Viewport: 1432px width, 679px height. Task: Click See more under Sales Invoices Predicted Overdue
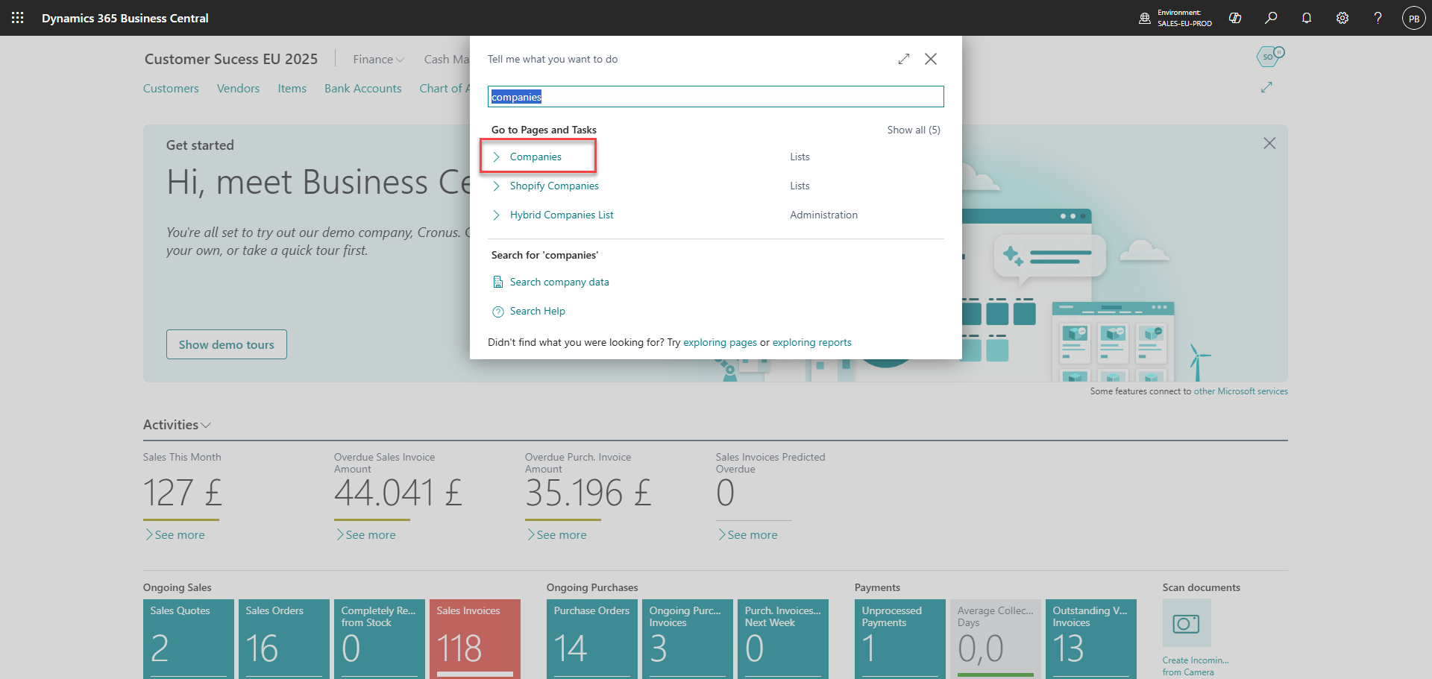tap(747, 535)
